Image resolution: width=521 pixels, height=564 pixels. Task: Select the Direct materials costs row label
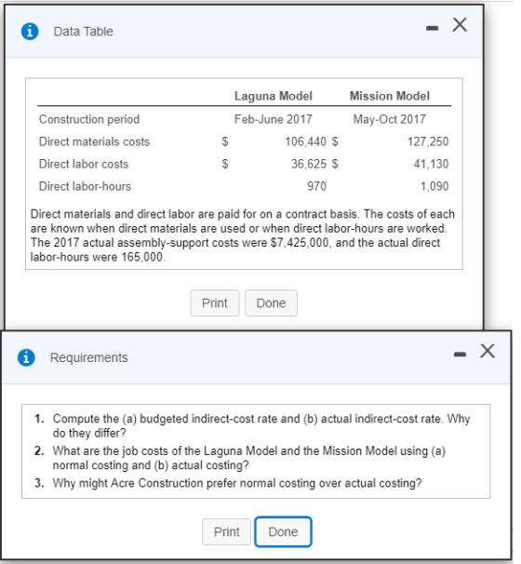pos(94,141)
